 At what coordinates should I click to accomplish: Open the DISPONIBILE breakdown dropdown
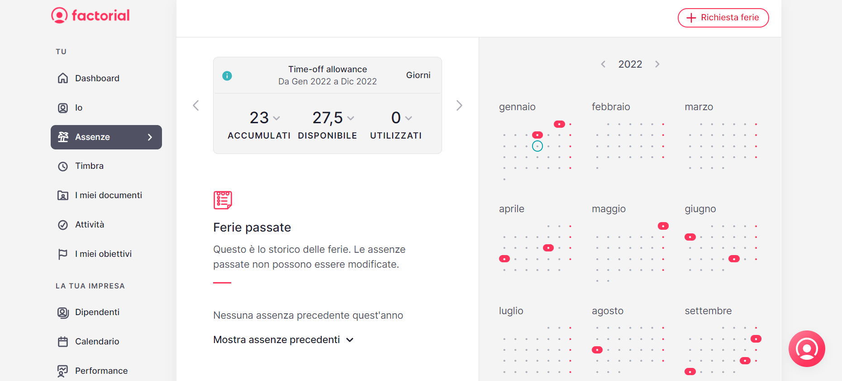click(352, 118)
